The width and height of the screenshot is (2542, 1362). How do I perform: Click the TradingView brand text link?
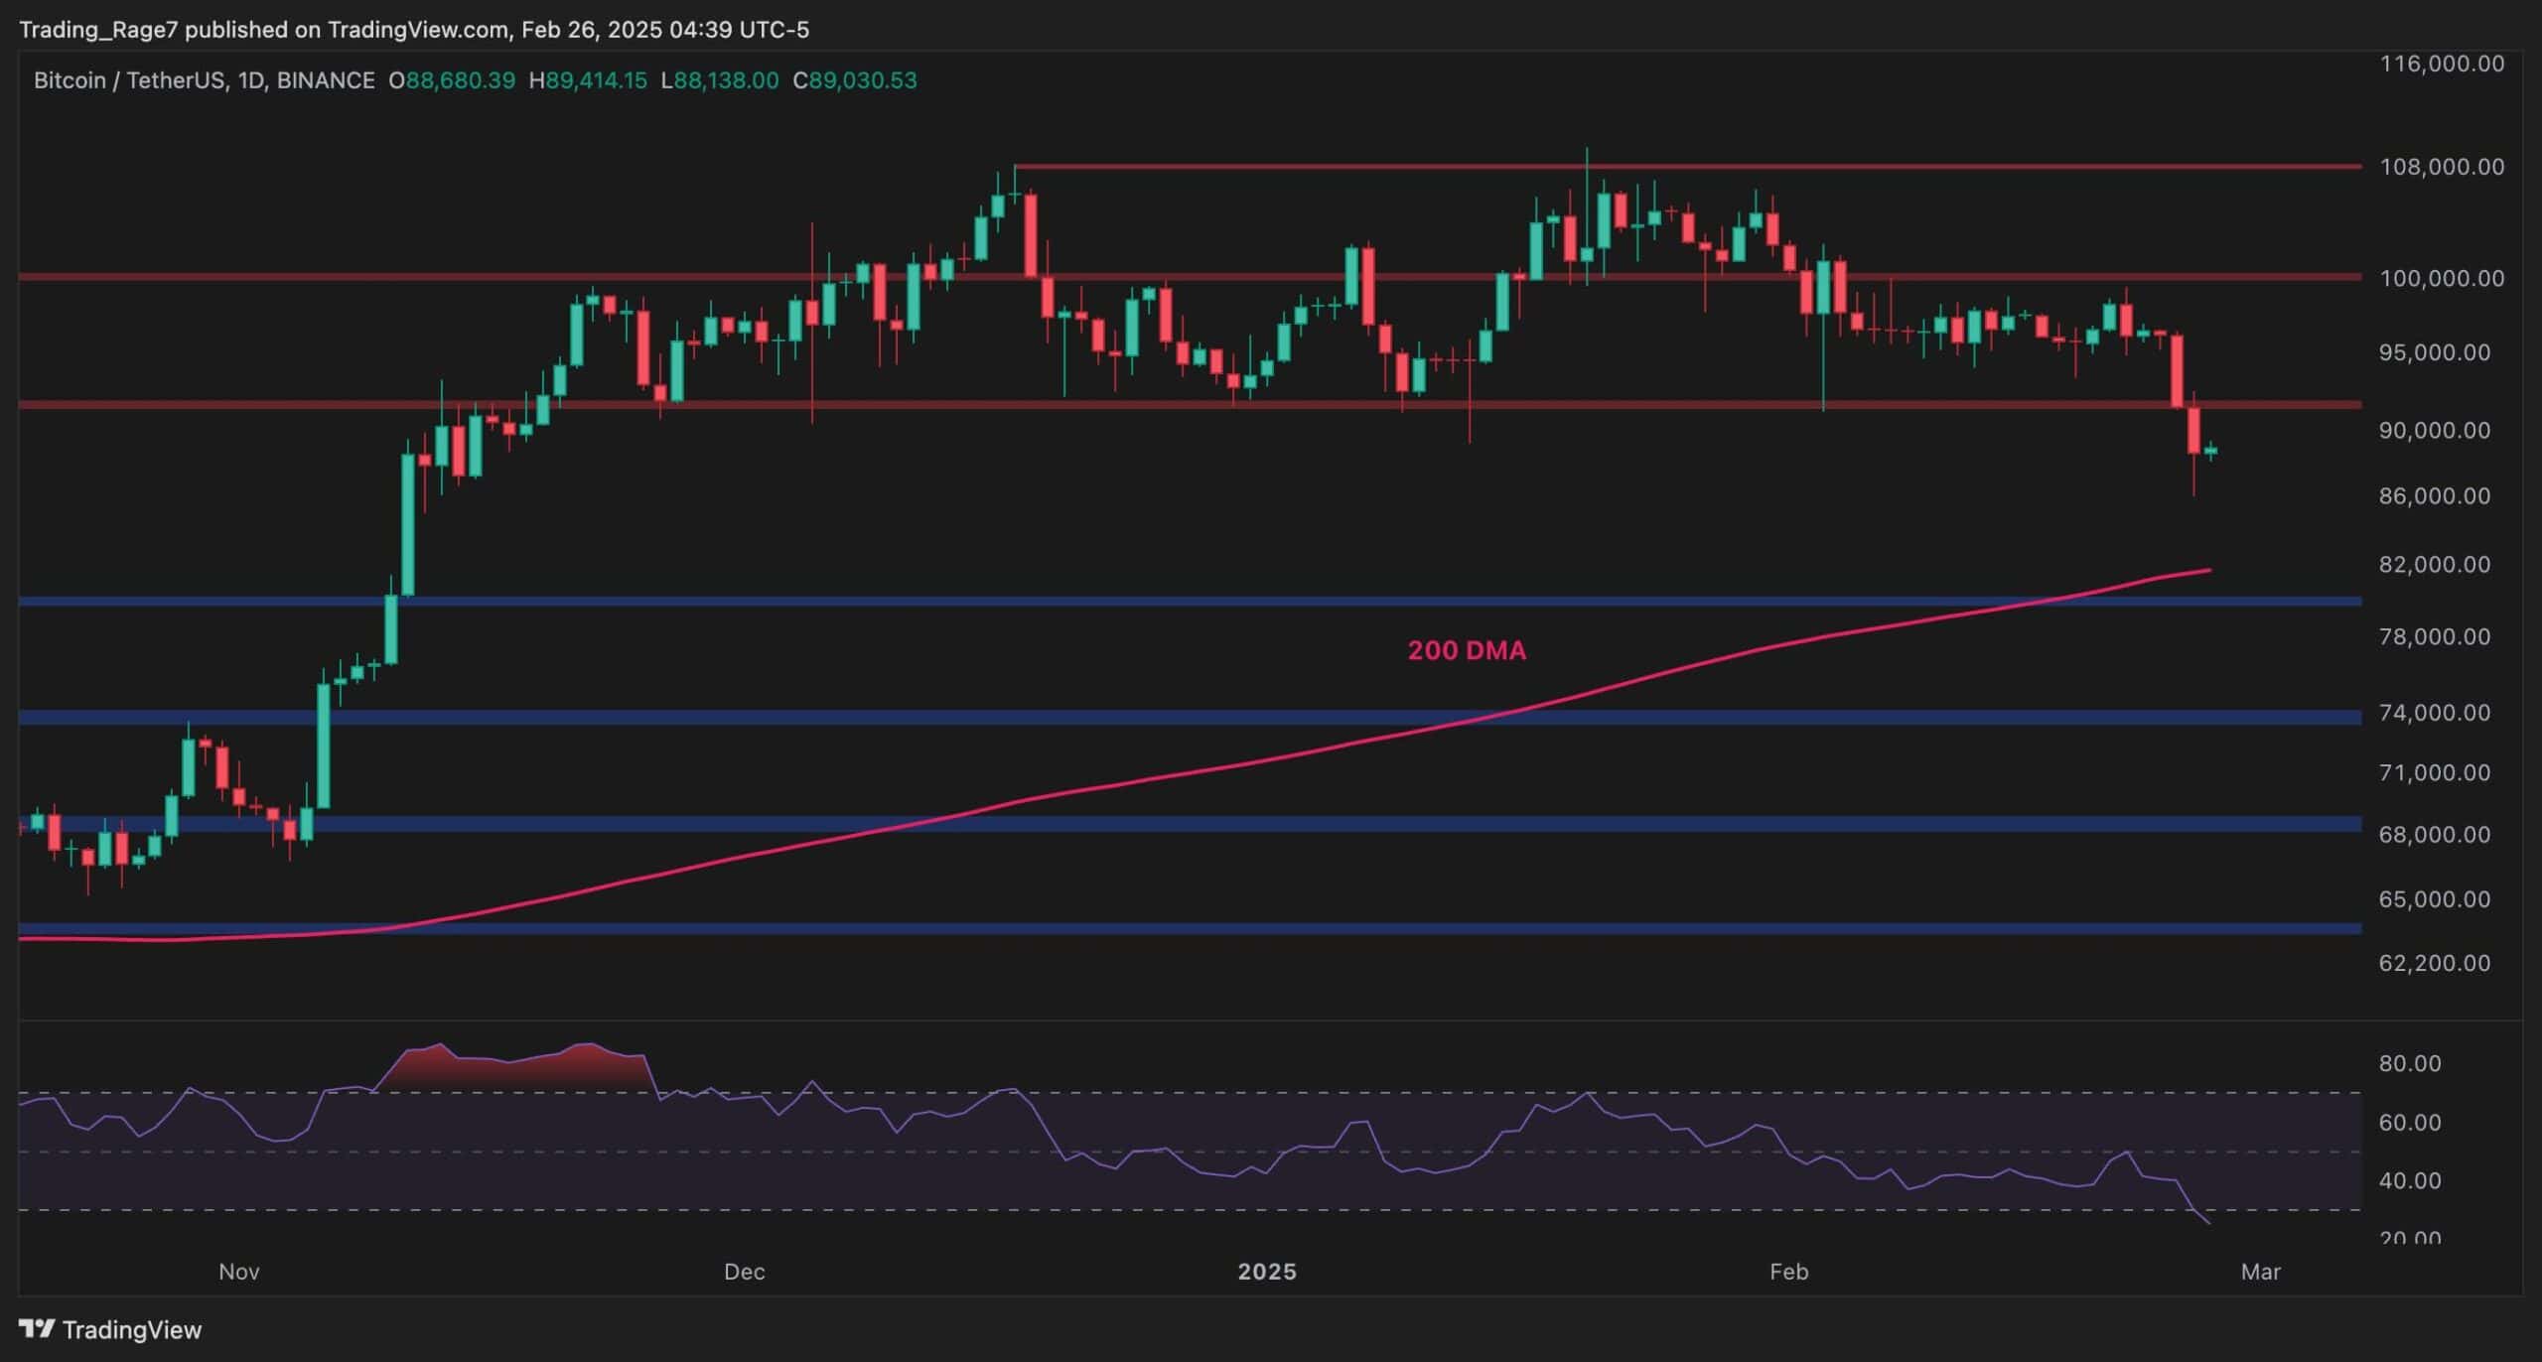coord(131,1329)
